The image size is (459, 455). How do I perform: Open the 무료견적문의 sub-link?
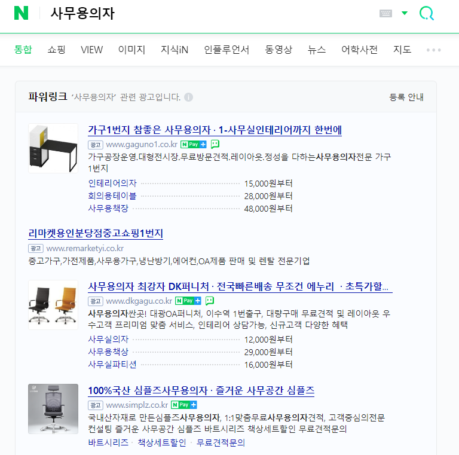click(x=221, y=442)
